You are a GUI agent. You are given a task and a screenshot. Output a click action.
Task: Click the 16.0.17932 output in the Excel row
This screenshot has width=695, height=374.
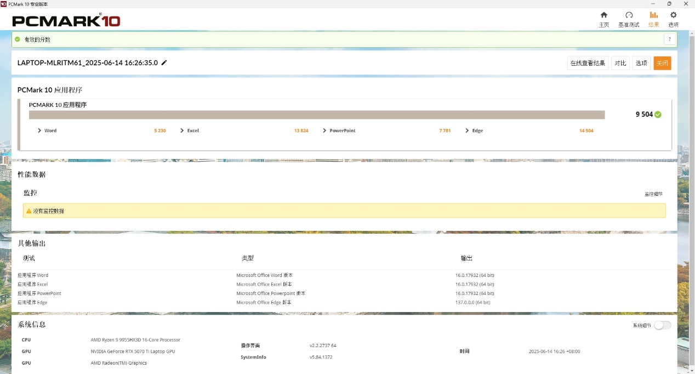[475, 285]
